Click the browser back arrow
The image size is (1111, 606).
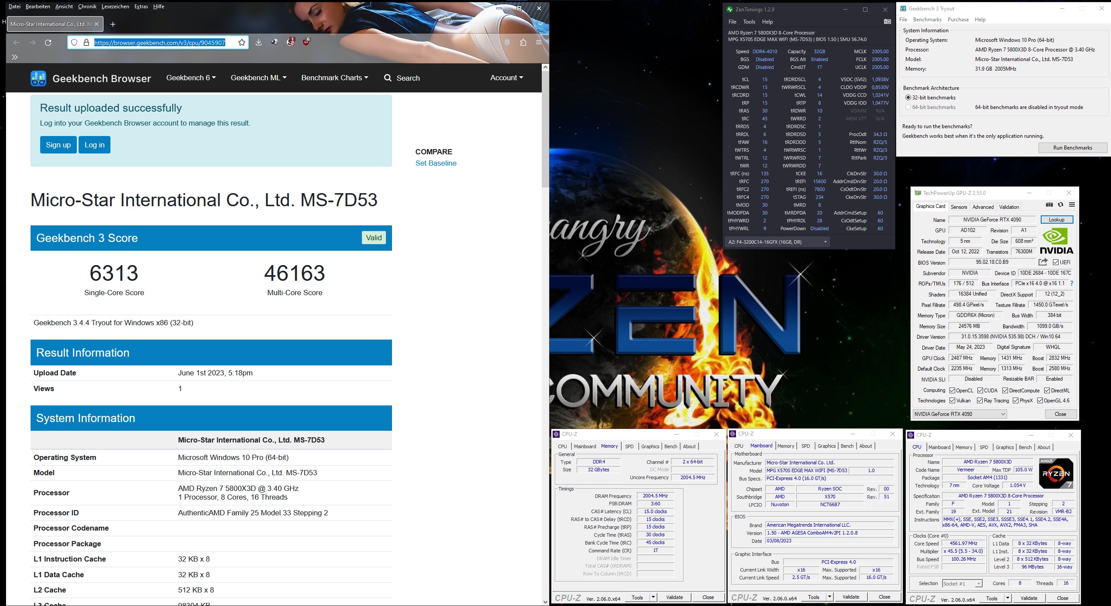(17, 42)
